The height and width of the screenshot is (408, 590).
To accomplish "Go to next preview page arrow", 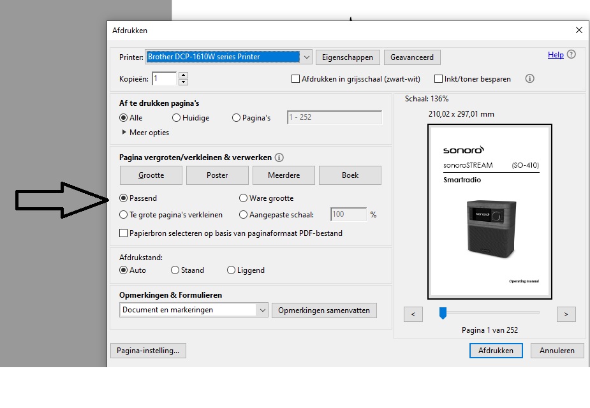I will pyautogui.click(x=566, y=314).
